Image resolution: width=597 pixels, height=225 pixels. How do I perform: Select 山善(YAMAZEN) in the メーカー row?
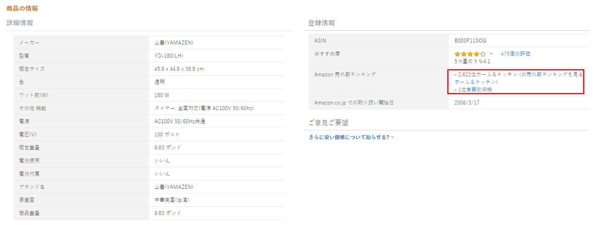174,43
